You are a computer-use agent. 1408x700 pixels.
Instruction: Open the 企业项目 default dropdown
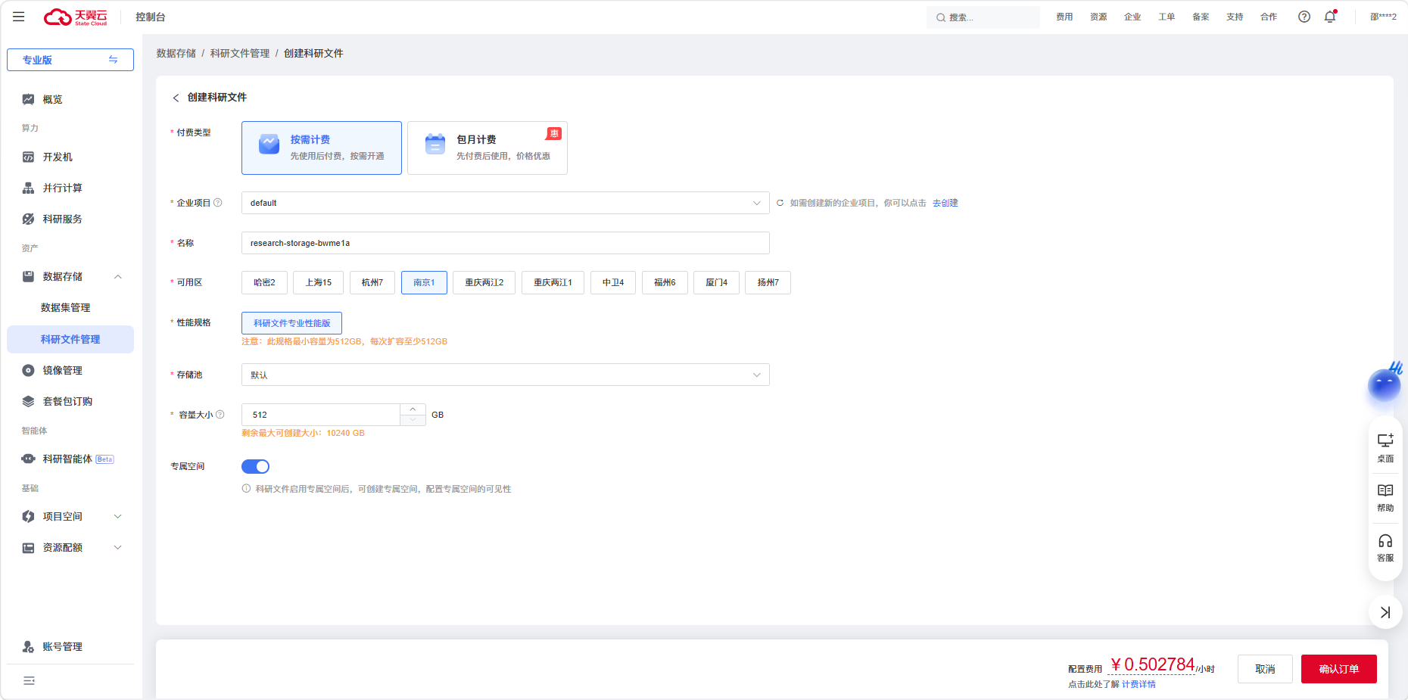pyautogui.click(x=505, y=203)
